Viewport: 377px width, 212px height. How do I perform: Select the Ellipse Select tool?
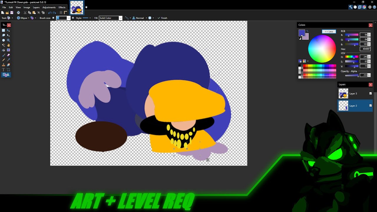click(4, 40)
